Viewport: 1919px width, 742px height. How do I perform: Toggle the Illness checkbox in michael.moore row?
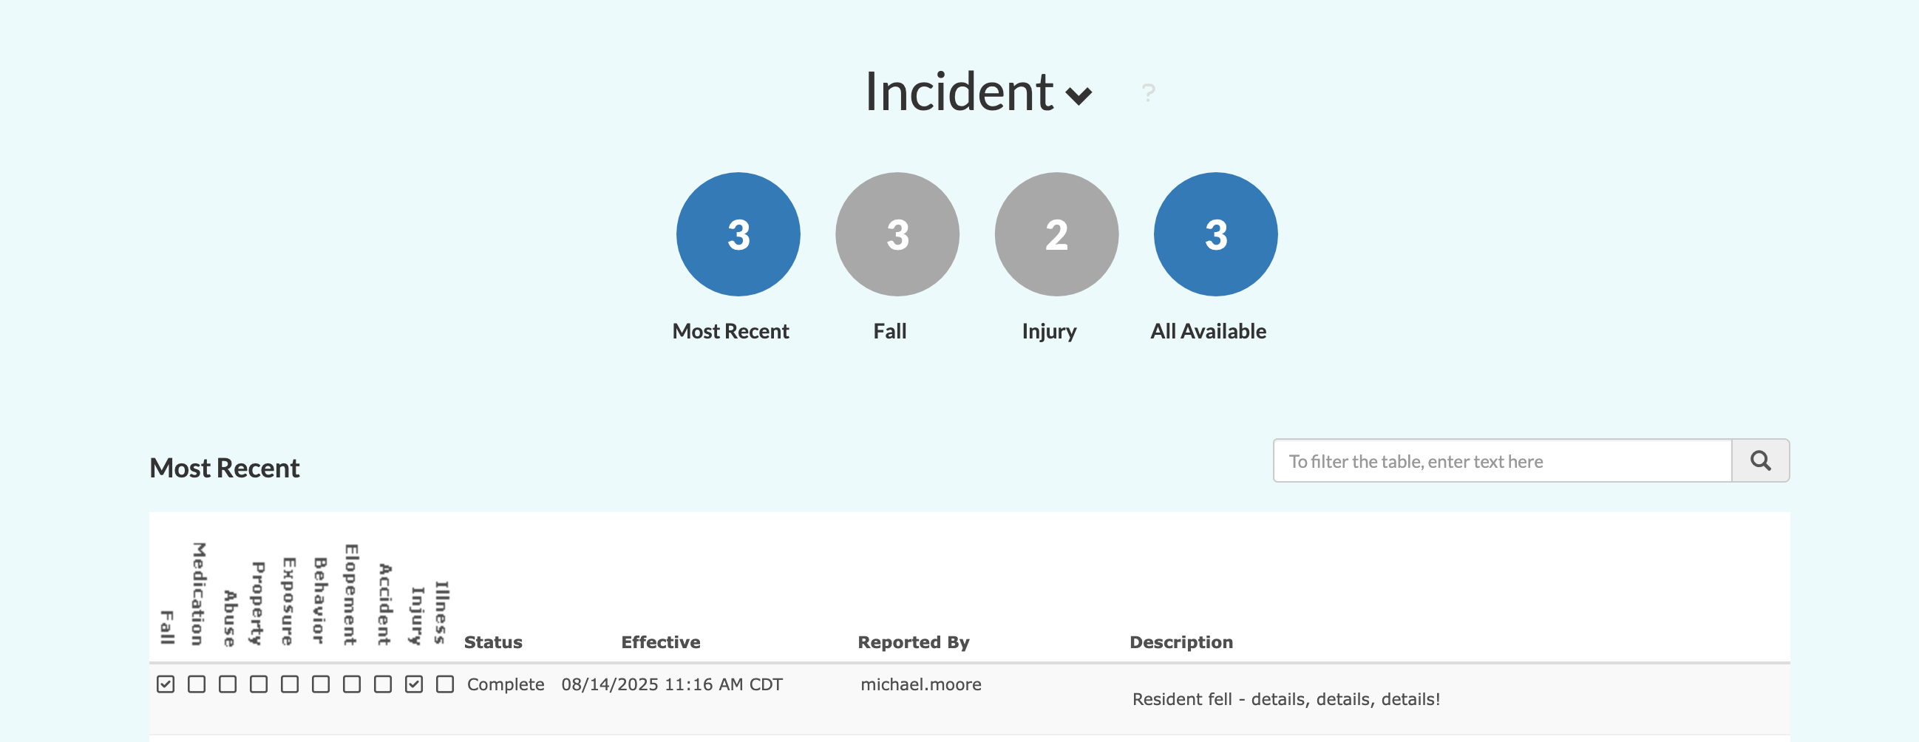pyautogui.click(x=446, y=684)
